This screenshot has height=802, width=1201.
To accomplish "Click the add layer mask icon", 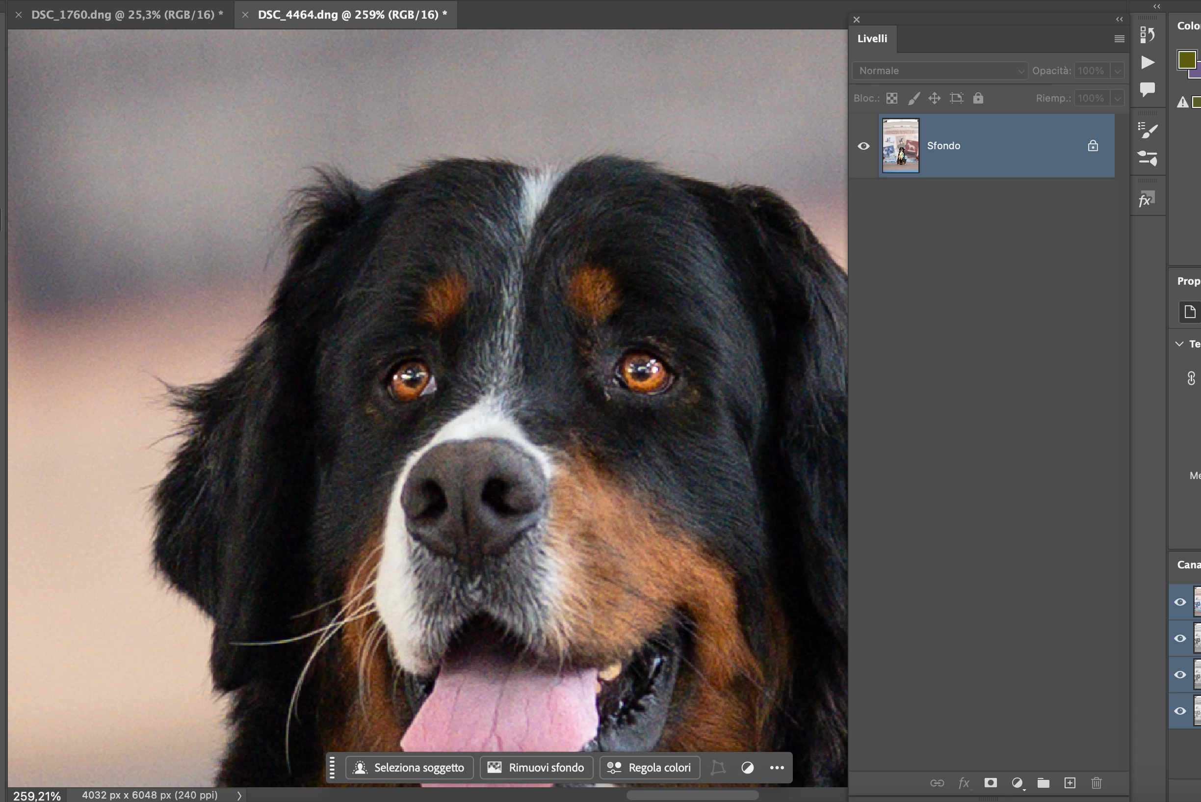I will coord(991,782).
